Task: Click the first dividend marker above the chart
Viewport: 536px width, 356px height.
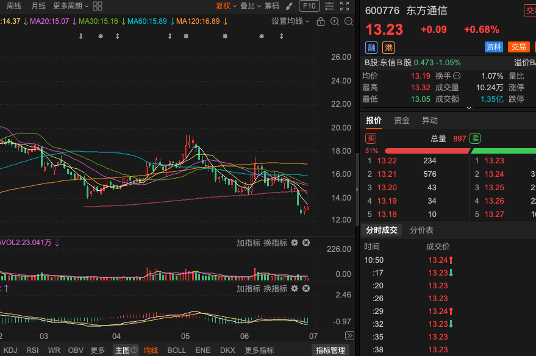Action: pos(81,36)
